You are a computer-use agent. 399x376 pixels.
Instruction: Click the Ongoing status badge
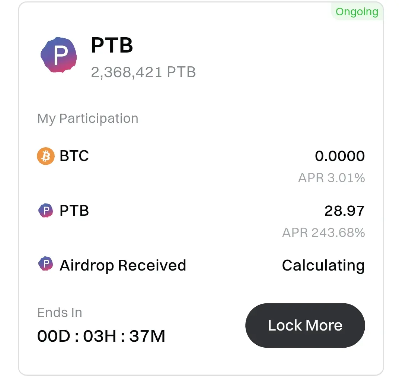(x=357, y=12)
